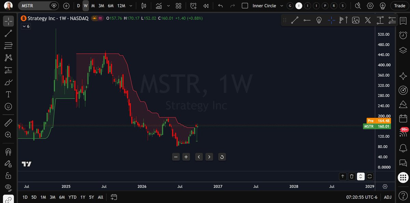The width and height of the screenshot is (410, 203).
Task: Select the 3M interval in top toolbar
Action: pos(101,6)
